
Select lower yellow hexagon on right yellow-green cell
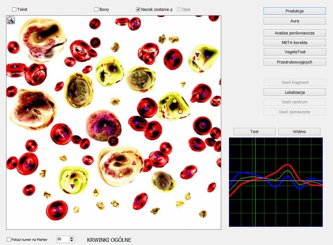180,111
